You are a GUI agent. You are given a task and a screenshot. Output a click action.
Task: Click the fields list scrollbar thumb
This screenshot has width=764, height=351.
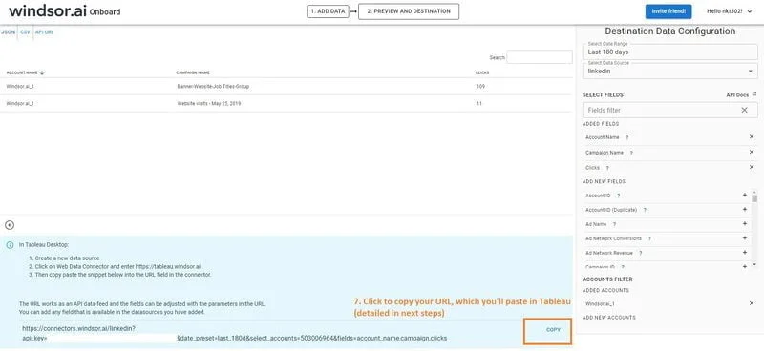pyautogui.click(x=754, y=198)
